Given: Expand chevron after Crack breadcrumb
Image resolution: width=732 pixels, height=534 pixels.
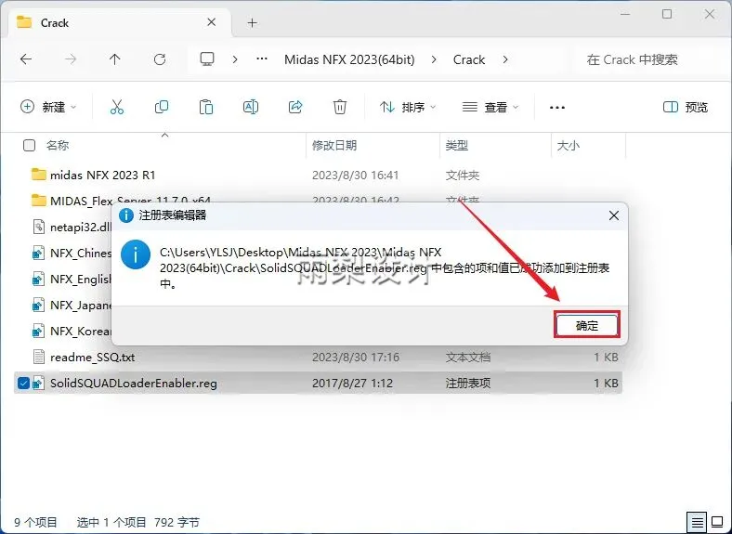Looking at the screenshot, I should [x=505, y=59].
